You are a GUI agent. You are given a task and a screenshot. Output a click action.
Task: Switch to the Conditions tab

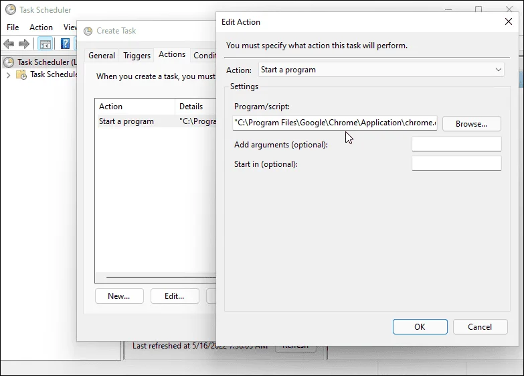[204, 55]
